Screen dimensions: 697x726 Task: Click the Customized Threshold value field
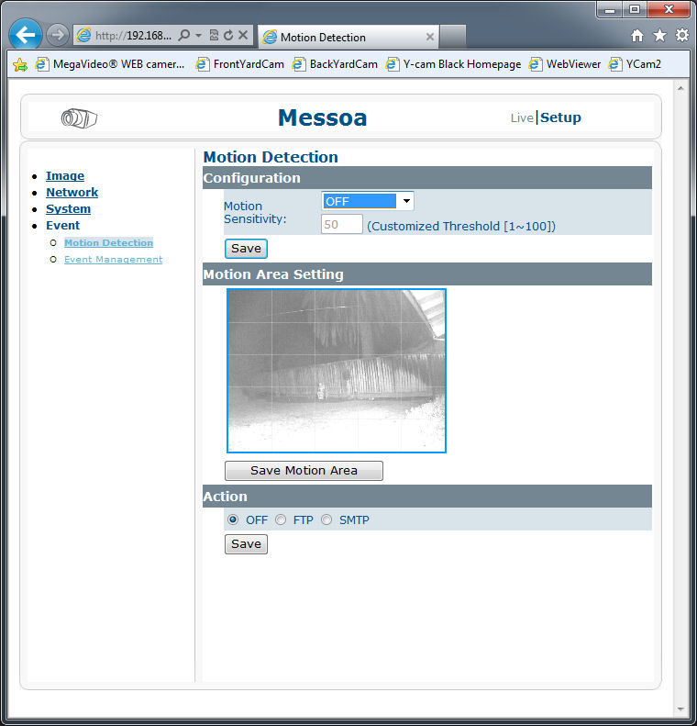(341, 225)
